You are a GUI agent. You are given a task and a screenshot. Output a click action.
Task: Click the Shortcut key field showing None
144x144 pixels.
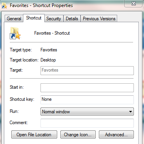pos(87,100)
